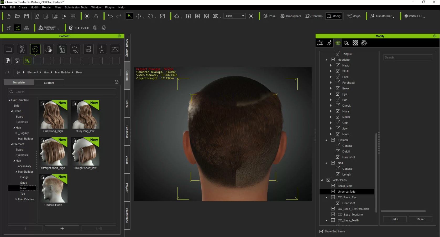440x237 pixels.
Task: Select the Scale tool in the toolbar
Action: click(163, 16)
